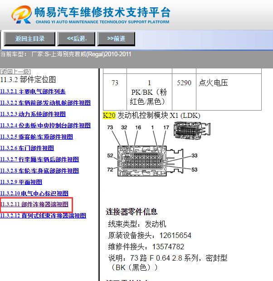Go back with the <<后退 button

click(x=76, y=39)
